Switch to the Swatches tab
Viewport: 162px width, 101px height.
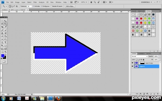pos(141,11)
